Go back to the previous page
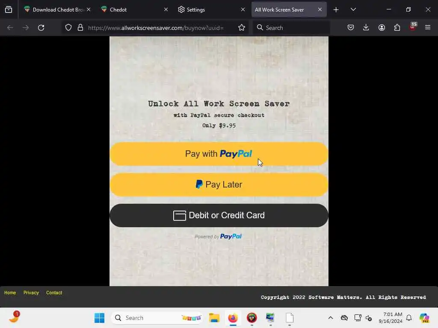 [10, 28]
